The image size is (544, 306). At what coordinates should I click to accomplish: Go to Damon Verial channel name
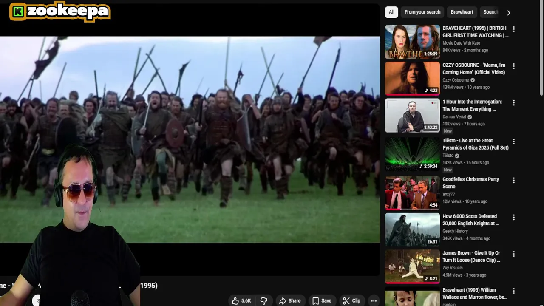click(454, 117)
